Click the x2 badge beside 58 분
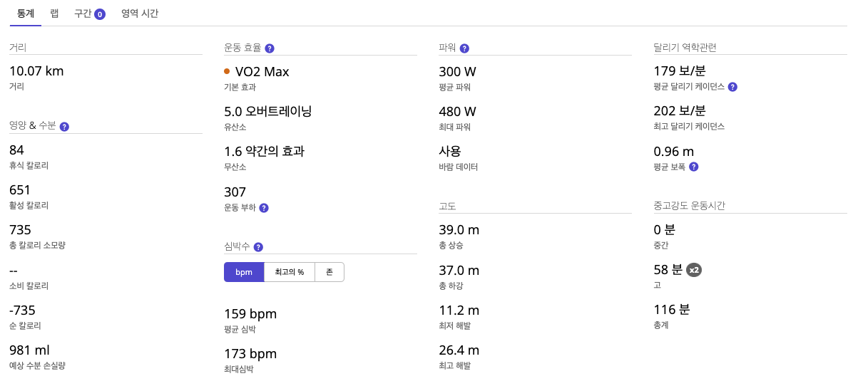853x381 pixels. (694, 270)
